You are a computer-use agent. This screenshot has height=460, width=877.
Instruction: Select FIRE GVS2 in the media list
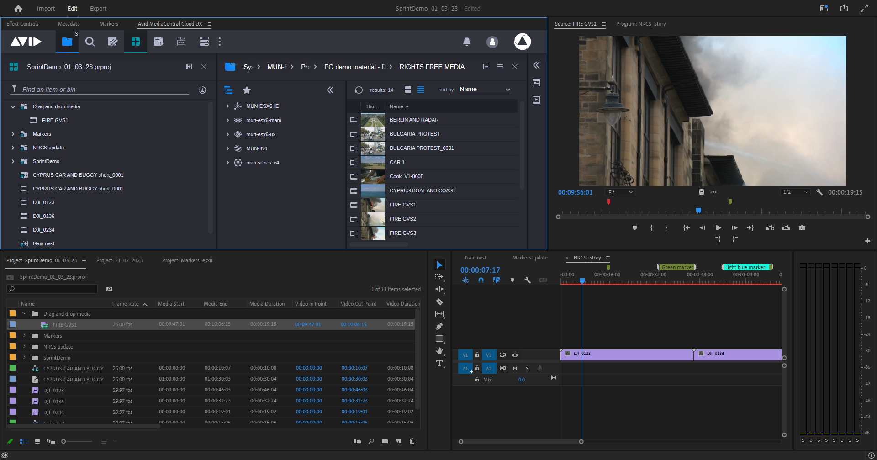pyautogui.click(x=402, y=219)
